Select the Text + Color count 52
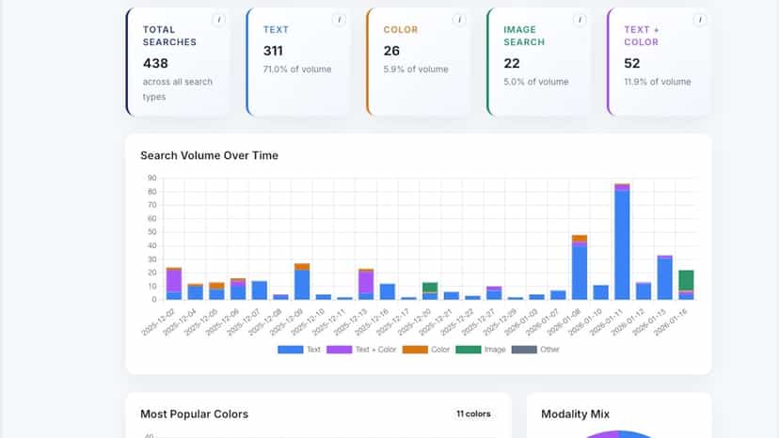 [x=632, y=64]
